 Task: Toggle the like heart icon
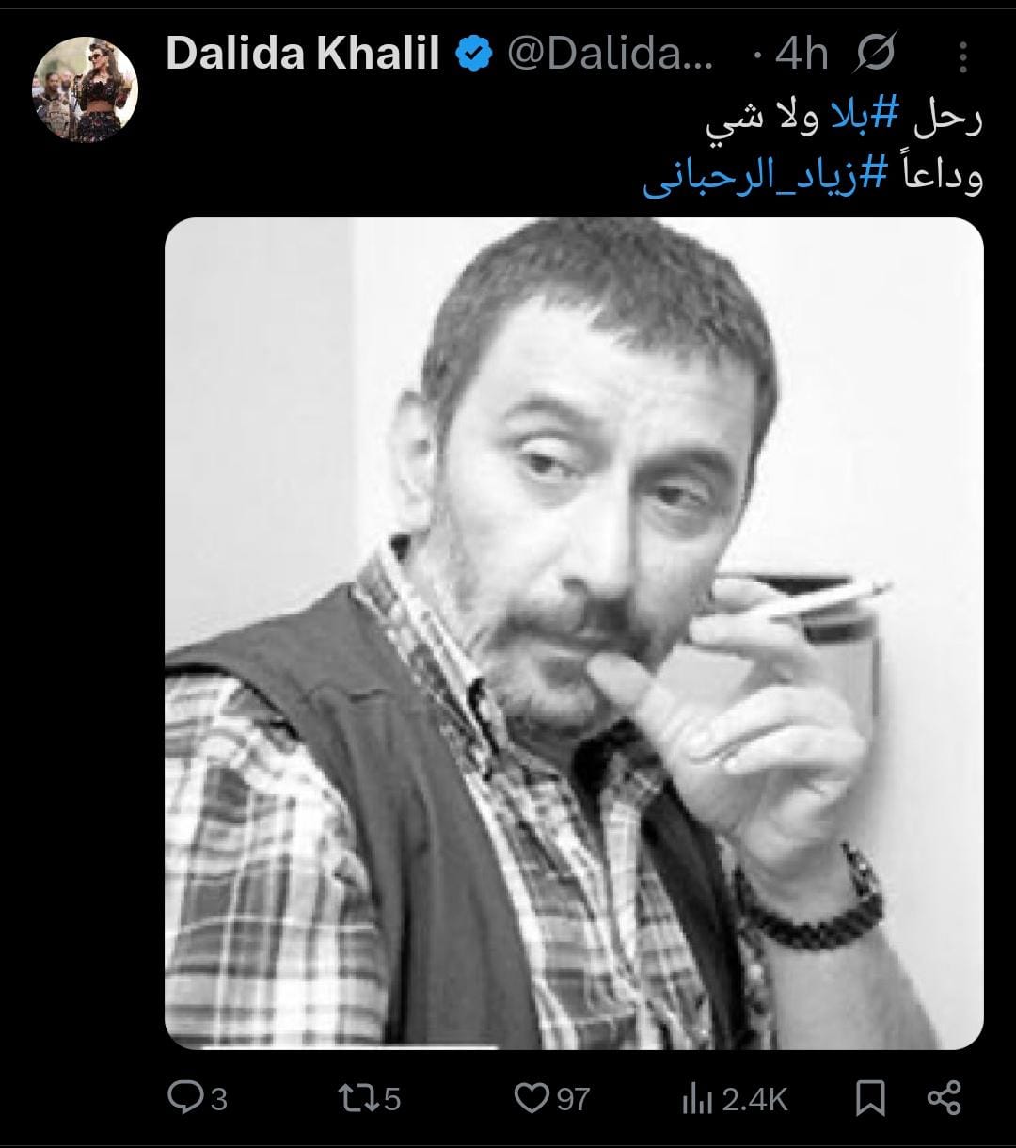coord(532,1098)
